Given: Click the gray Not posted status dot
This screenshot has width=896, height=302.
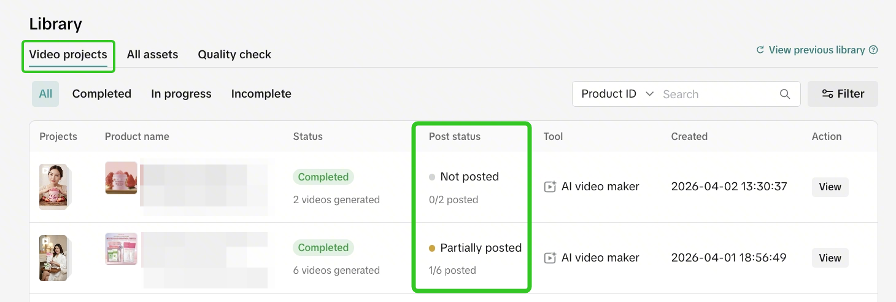Looking at the screenshot, I should 432,177.
